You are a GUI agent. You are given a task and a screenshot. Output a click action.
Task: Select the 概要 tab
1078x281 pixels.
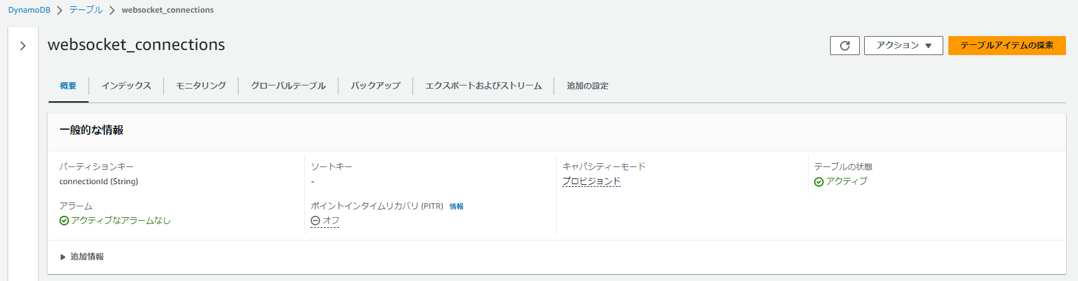click(x=68, y=86)
